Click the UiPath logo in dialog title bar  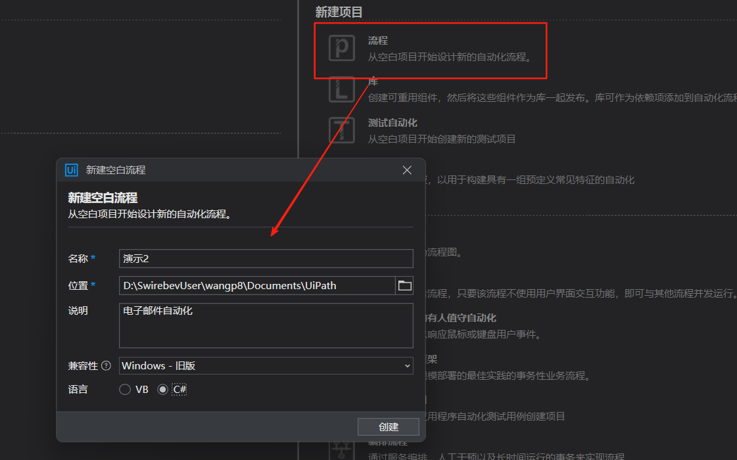click(x=72, y=170)
